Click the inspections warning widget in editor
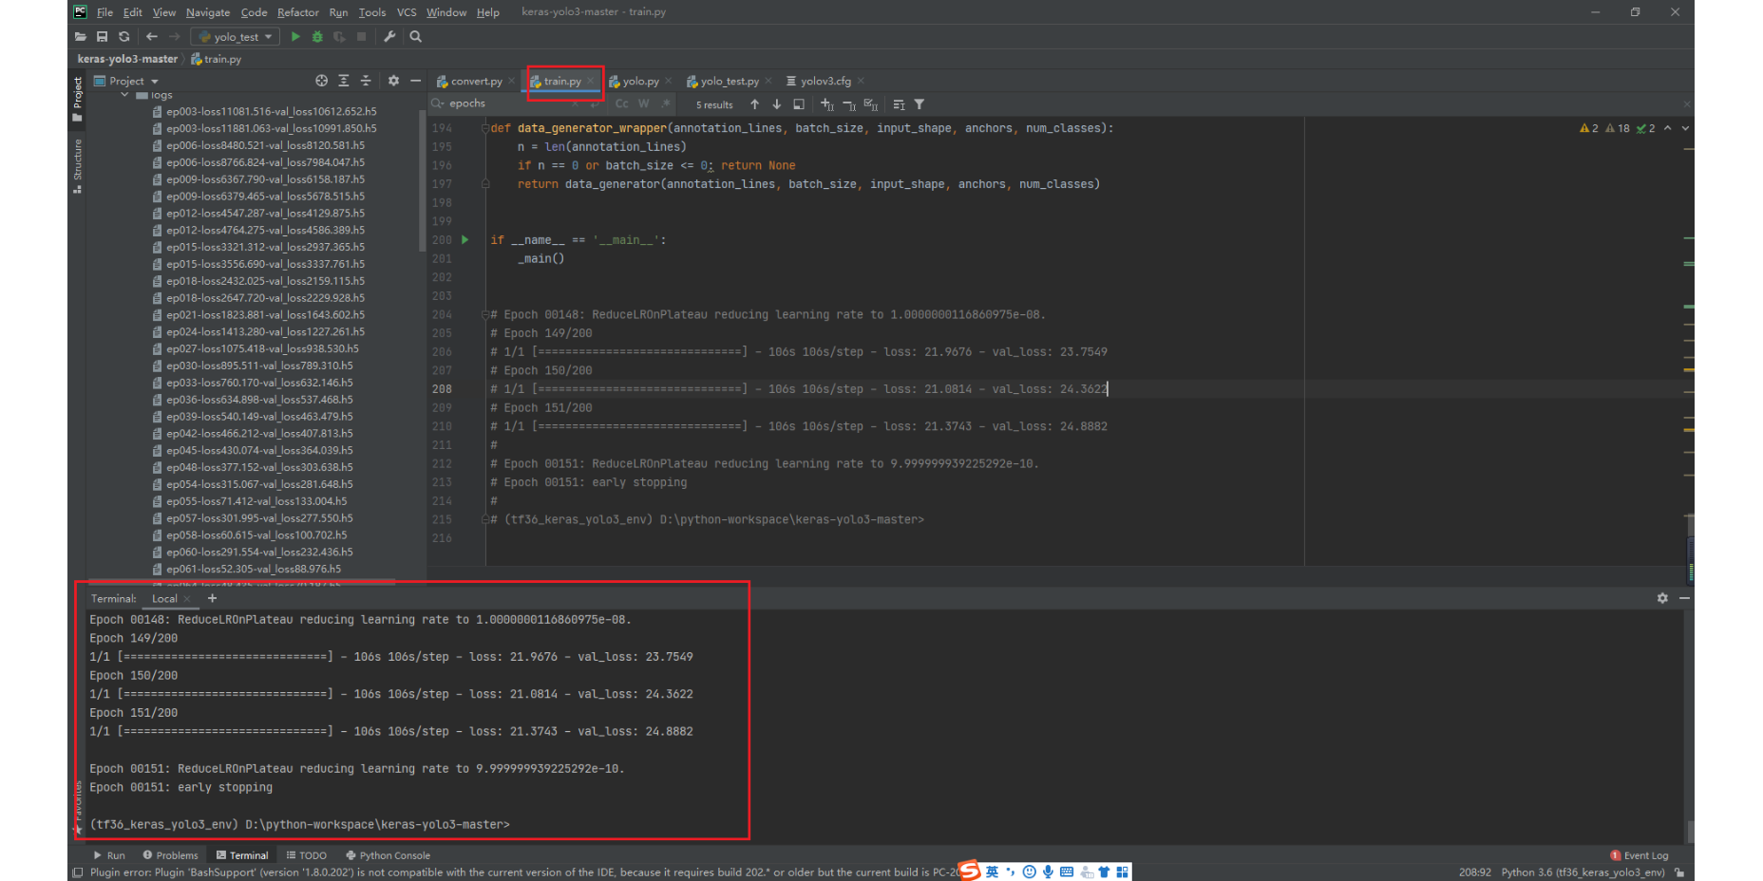Screen dimensions: 1763x881 click(1618, 128)
